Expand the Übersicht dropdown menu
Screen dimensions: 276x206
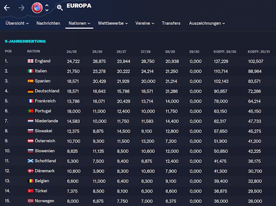point(17,23)
